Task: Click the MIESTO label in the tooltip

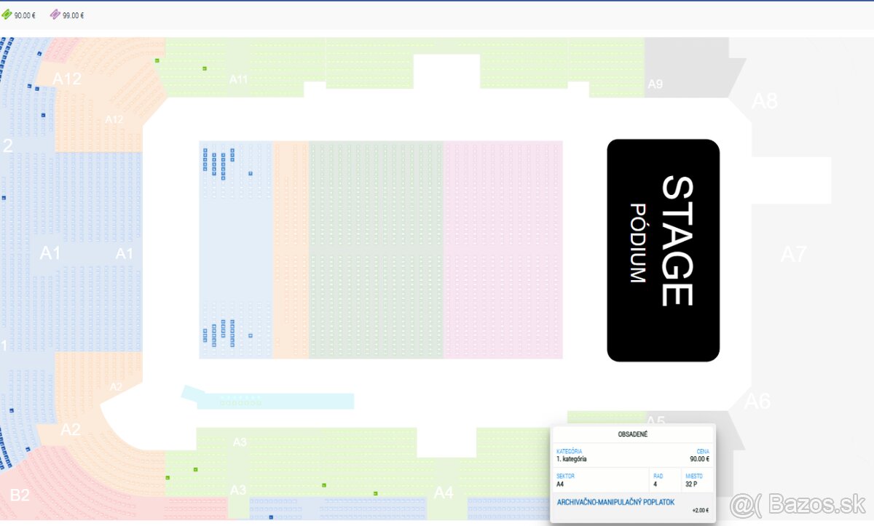Action: coord(694,476)
